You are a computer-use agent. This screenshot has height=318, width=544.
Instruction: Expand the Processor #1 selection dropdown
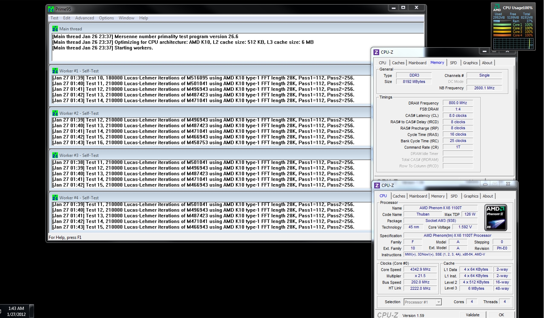point(439,302)
